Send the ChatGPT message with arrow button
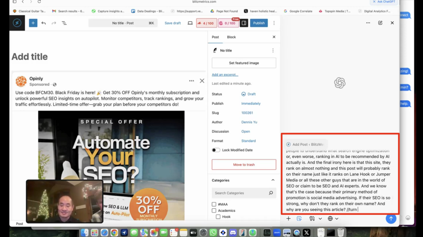The image size is (423, 237). pos(391,219)
